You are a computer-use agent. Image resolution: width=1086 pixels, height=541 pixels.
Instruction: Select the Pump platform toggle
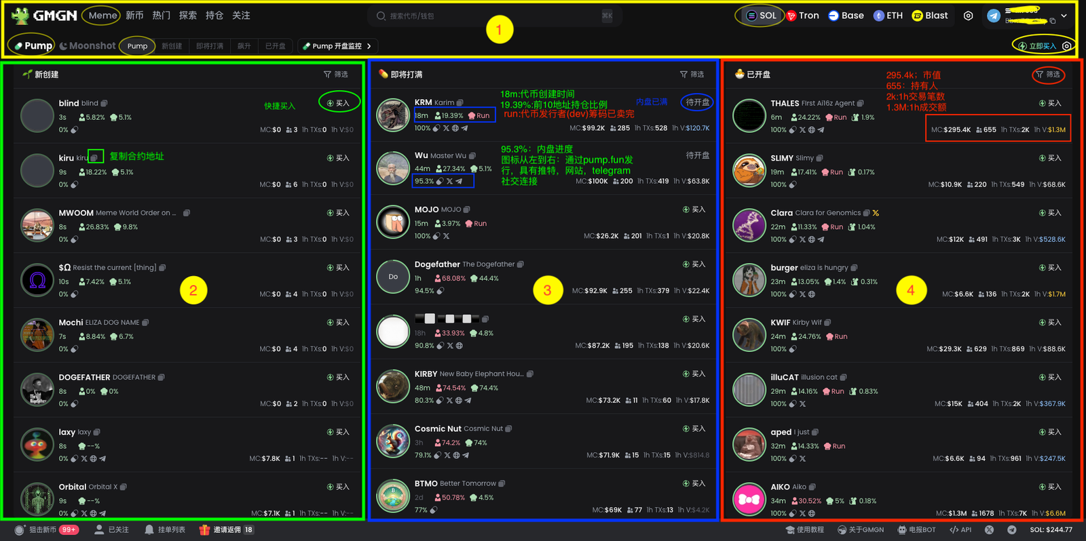coord(33,45)
